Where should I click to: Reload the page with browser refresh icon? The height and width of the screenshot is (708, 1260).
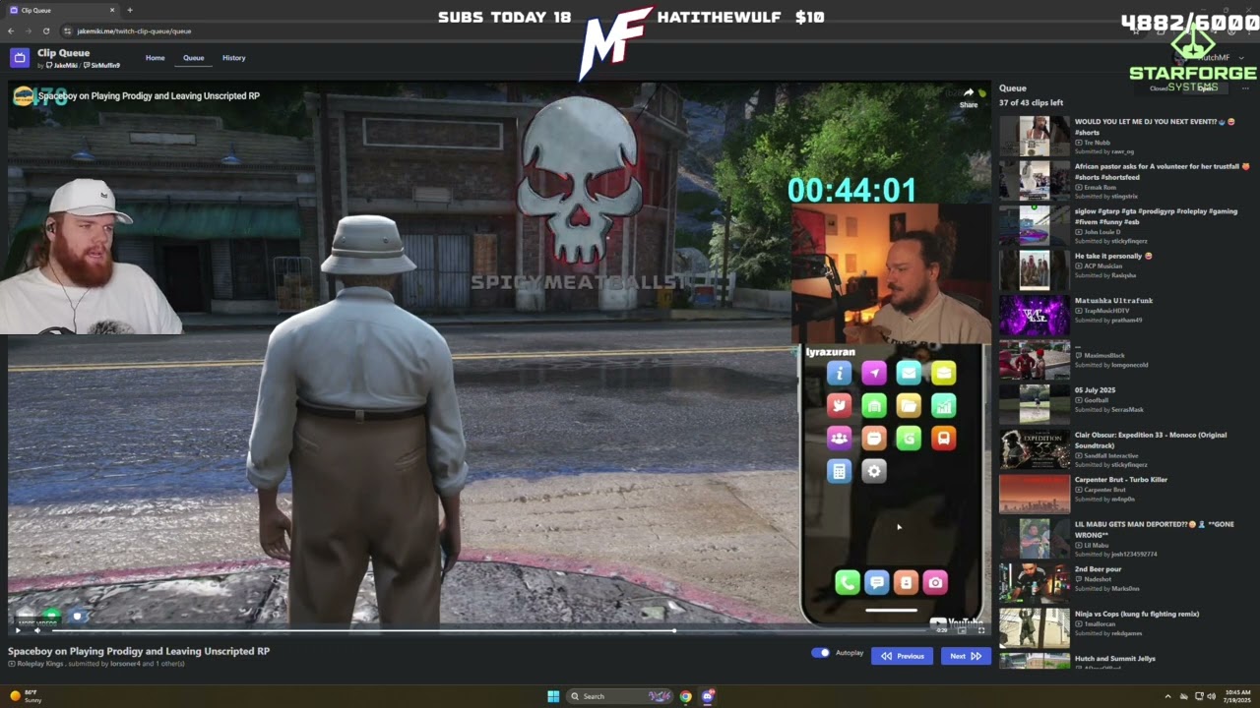click(45, 30)
